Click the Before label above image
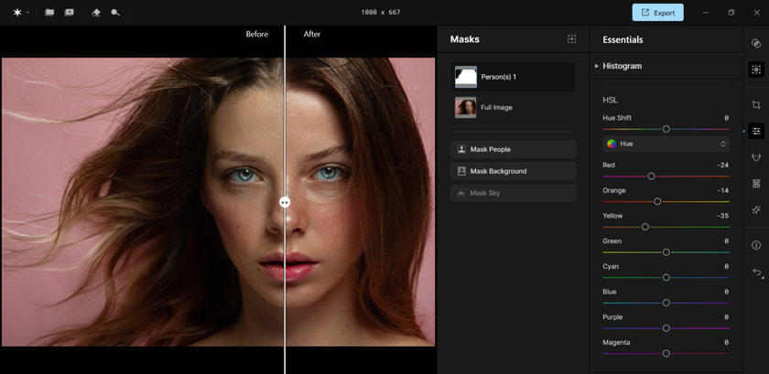The height and width of the screenshot is (374, 769). [257, 35]
